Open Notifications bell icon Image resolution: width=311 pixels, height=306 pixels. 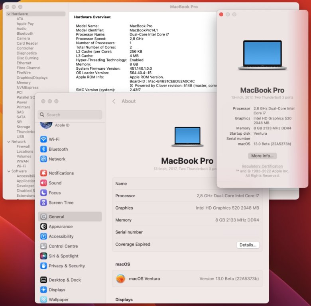coord(43,173)
